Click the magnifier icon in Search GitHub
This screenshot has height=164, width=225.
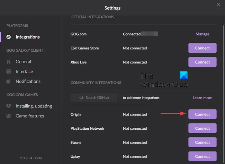click(x=81, y=98)
